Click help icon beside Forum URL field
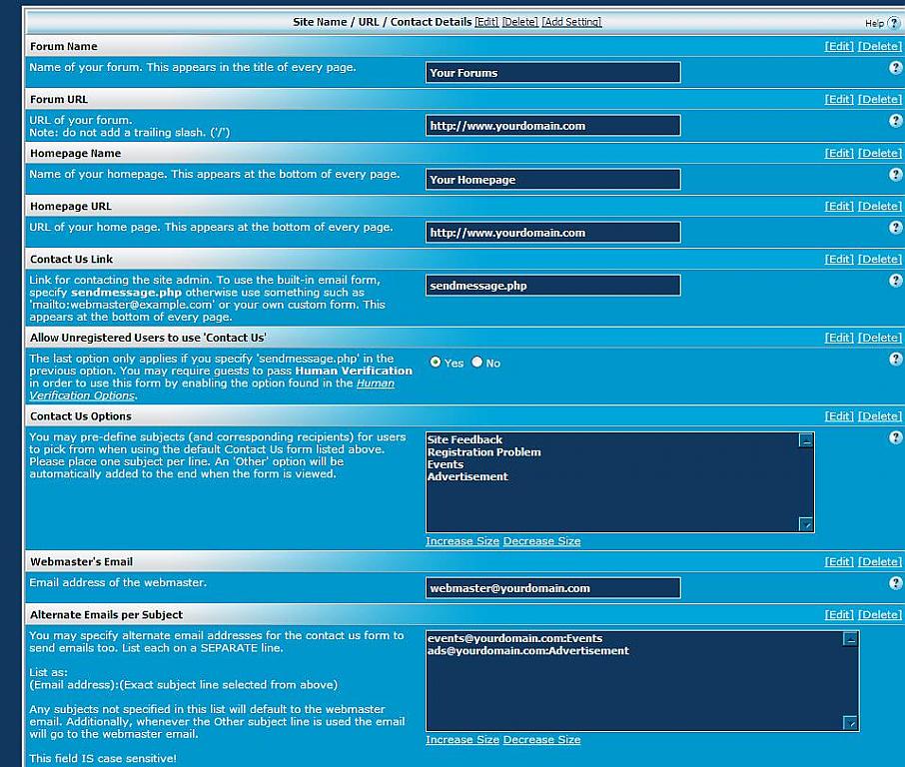This screenshot has width=905, height=767. (x=895, y=120)
